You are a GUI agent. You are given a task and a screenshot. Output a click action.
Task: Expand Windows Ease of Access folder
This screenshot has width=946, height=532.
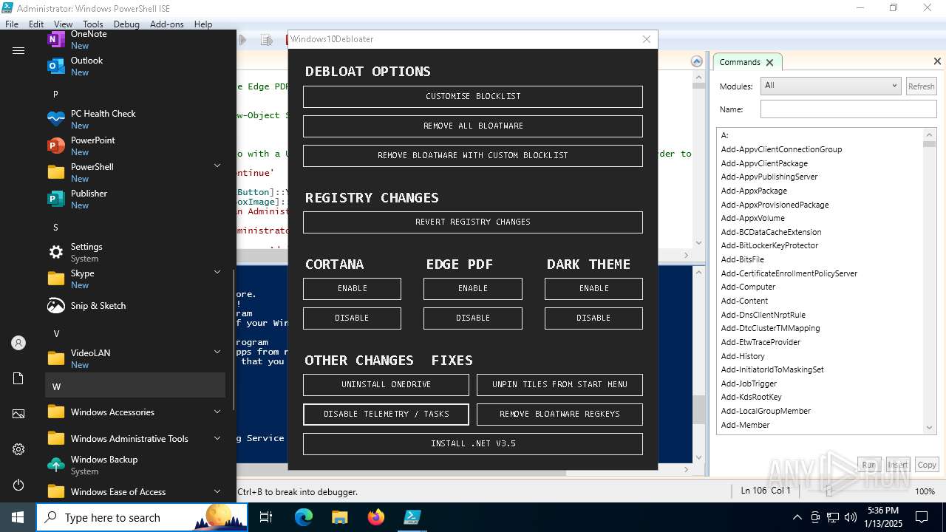point(217,491)
